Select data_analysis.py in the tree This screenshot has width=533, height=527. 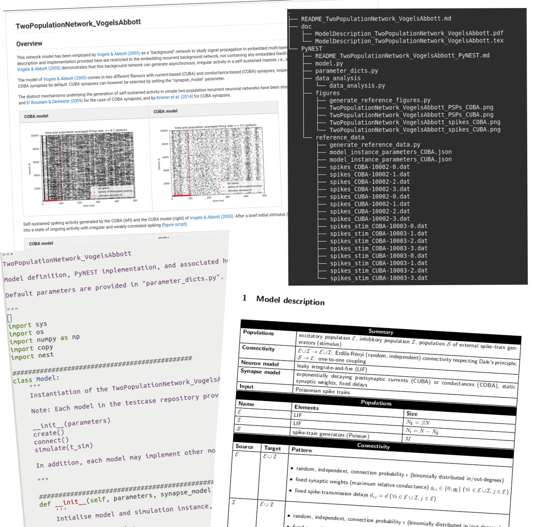[357, 85]
